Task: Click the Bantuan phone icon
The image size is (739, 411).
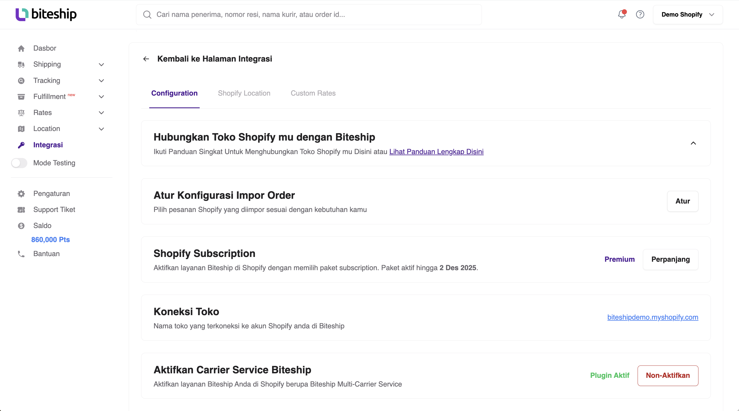Action: click(x=21, y=254)
